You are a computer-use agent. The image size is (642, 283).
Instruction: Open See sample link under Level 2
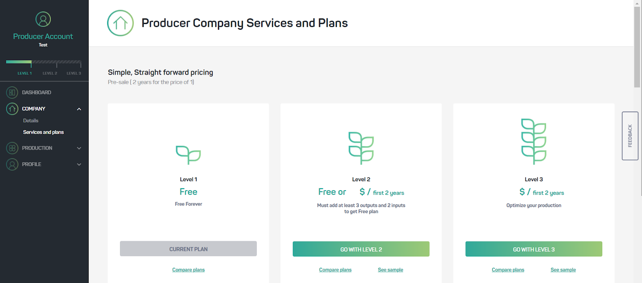pos(390,270)
